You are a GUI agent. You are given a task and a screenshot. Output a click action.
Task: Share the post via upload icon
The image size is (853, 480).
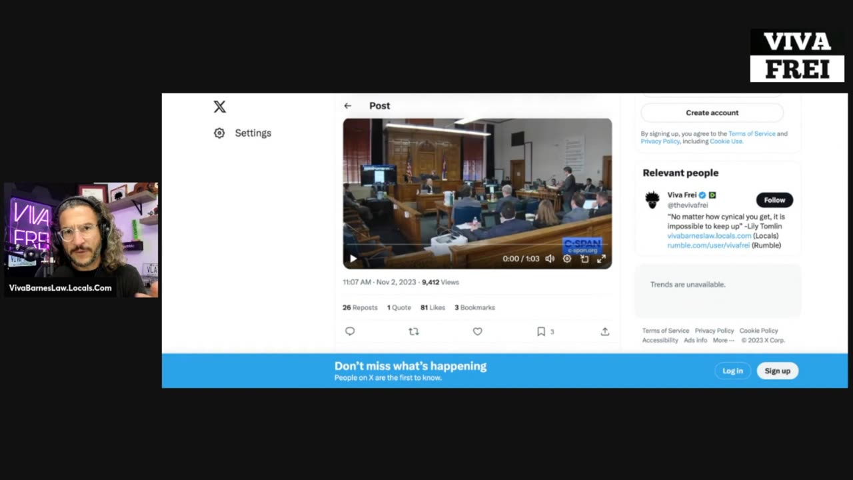click(x=605, y=331)
